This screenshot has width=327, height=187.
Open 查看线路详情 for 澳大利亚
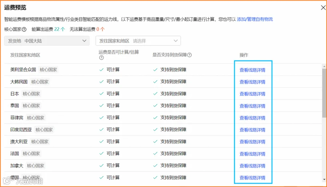coord(253,142)
